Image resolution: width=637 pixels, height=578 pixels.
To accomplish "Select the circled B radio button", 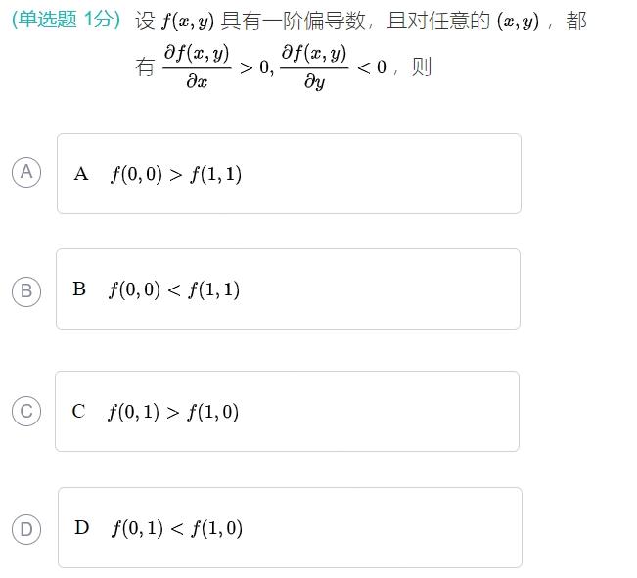I will coord(26,290).
